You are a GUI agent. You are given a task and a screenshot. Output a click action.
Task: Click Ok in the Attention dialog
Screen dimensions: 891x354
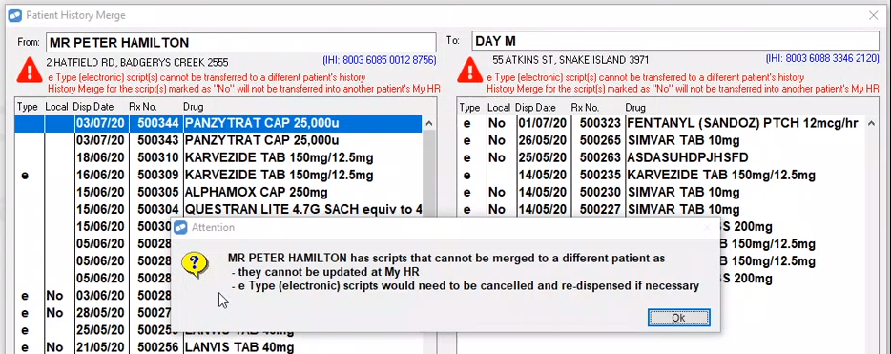[x=678, y=318]
